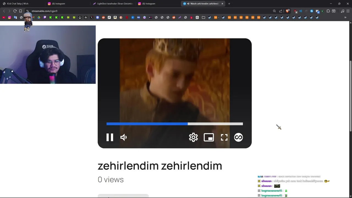Image resolution: width=352 pixels, height=198 pixels.
Task: Click the streamer webcam overlay
Action: click(48, 54)
